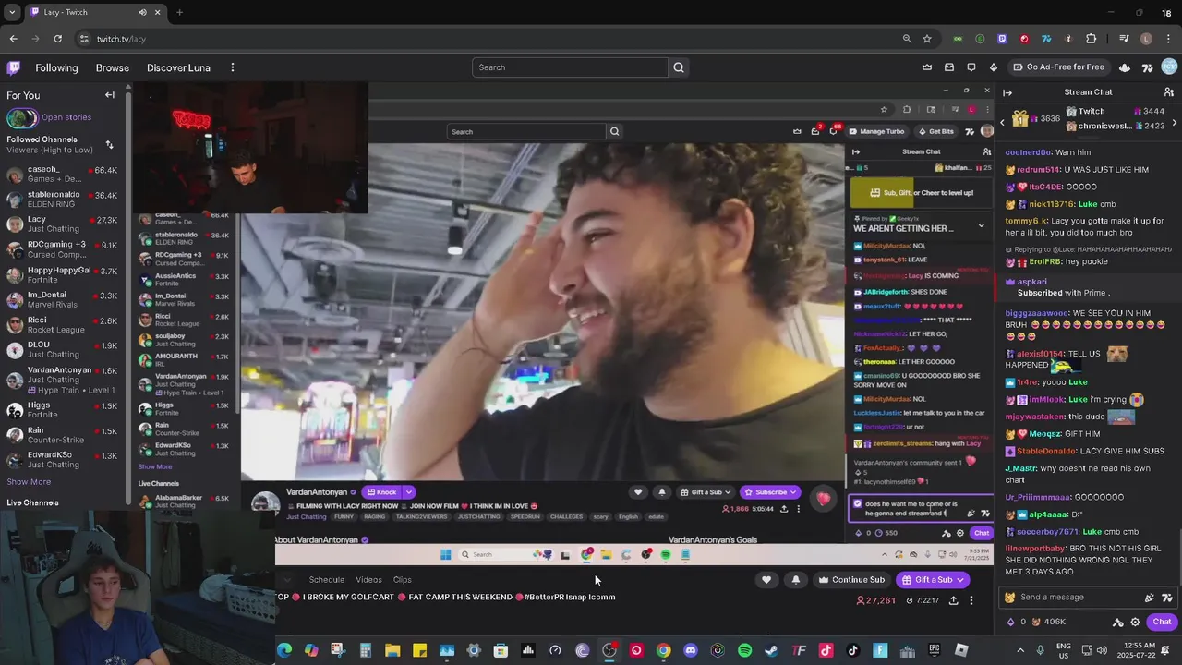Viewport: 1182px width, 665px height.
Task: Open Steam from Windows taskbar
Action: click(x=771, y=650)
